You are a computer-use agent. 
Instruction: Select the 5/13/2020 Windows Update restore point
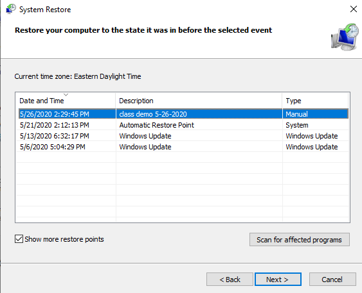(183, 136)
